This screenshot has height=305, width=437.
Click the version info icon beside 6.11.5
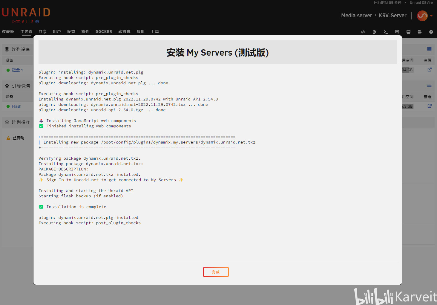click(37, 22)
